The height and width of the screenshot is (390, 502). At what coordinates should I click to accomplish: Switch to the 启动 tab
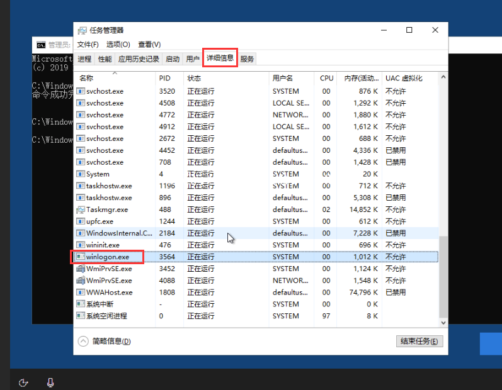[x=173, y=59]
